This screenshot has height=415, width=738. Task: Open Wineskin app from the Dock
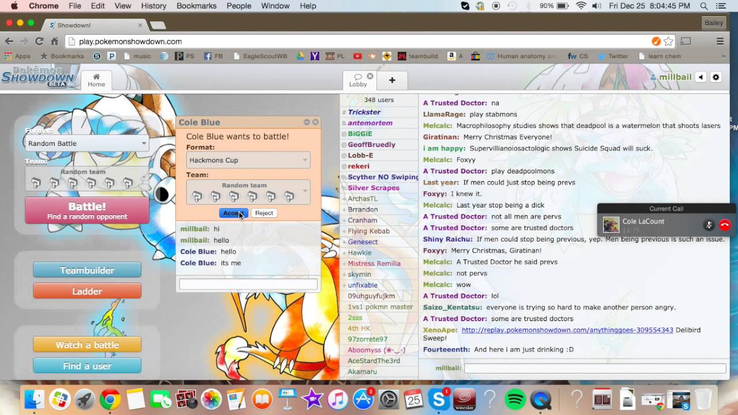click(x=465, y=399)
